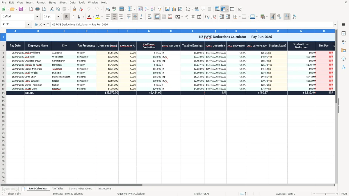Viewport: 349px width, 196px height.
Task: Insert an image
Action: click(x=168, y=9)
